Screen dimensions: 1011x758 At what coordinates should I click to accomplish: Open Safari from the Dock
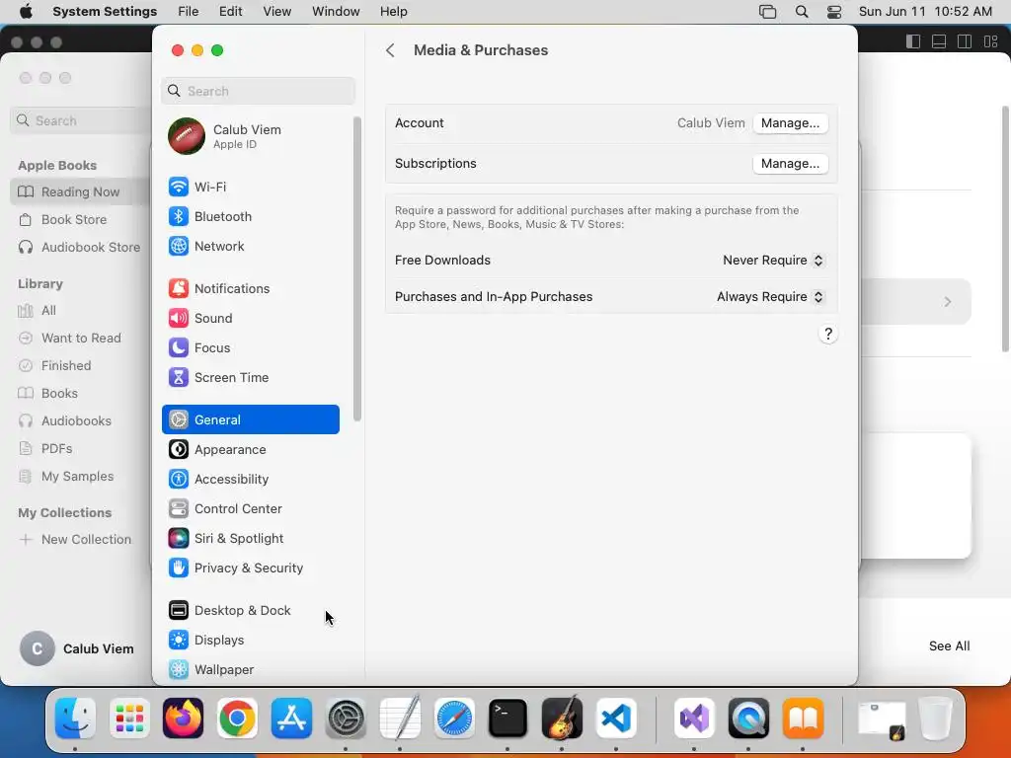coord(454,719)
